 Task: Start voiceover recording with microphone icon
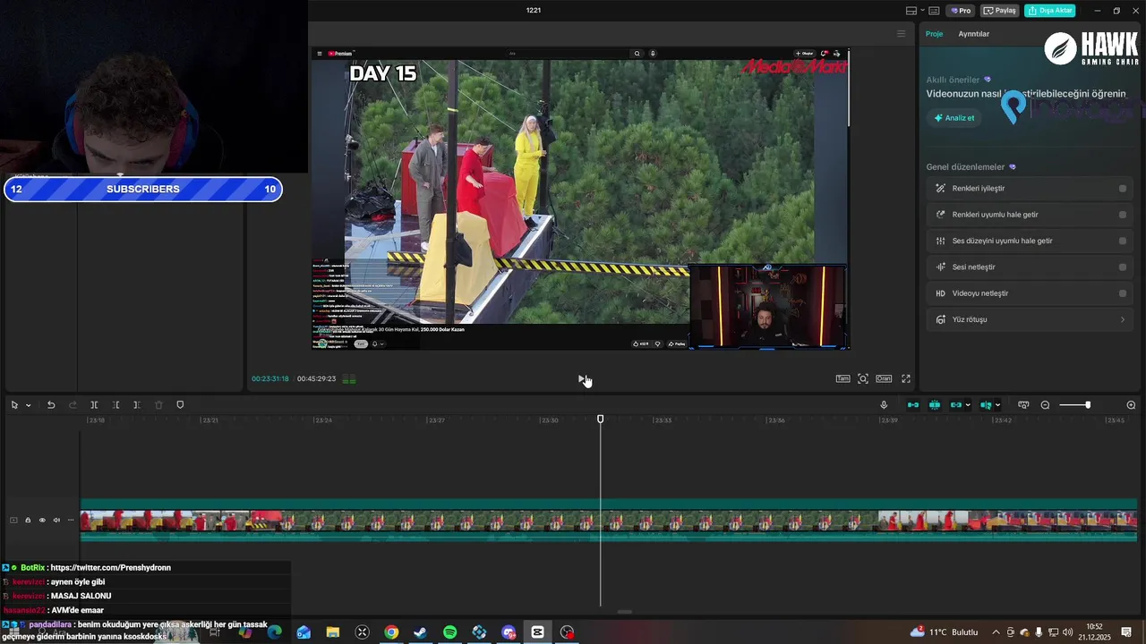pyautogui.click(x=884, y=405)
